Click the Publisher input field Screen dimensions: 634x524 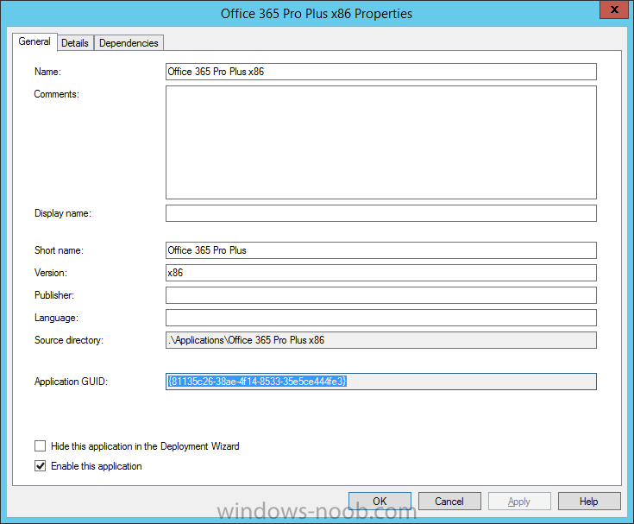tap(381, 295)
